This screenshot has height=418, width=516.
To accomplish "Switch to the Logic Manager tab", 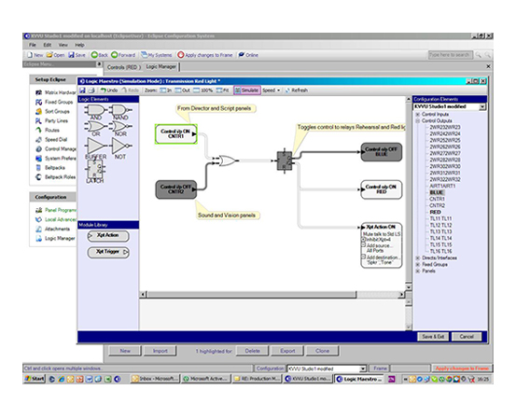I will click(160, 67).
